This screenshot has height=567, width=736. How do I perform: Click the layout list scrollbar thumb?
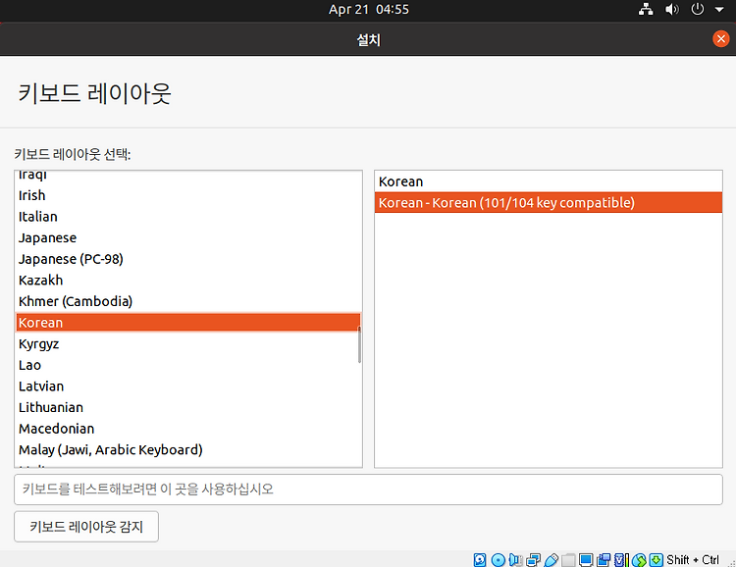pos(359,345)
